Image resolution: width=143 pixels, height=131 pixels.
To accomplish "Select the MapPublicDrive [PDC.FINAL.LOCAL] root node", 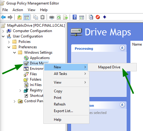I will coord(36,25).
